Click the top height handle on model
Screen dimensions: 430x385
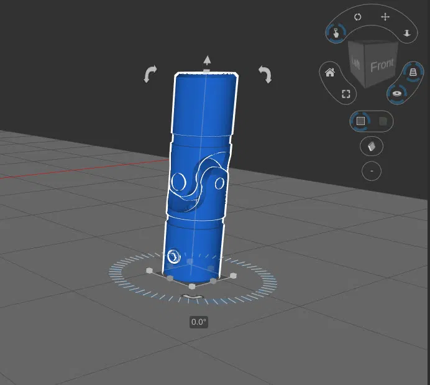tap(206, 71)
